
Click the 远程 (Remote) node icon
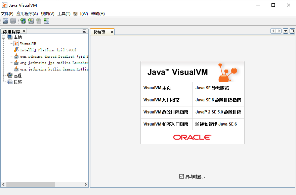click(x=10, y=76)
